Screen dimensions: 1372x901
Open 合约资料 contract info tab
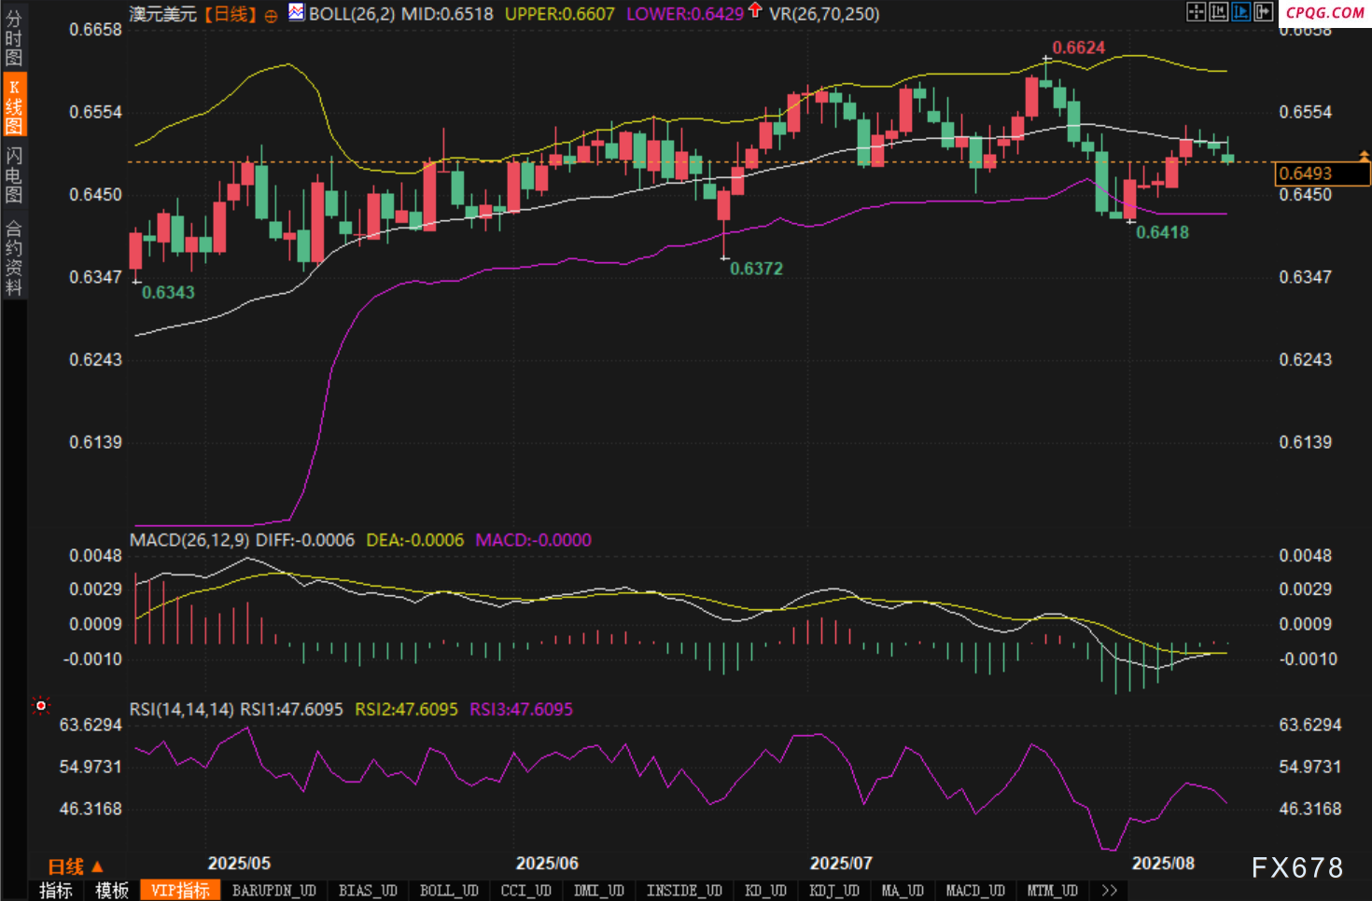point(14,257)
